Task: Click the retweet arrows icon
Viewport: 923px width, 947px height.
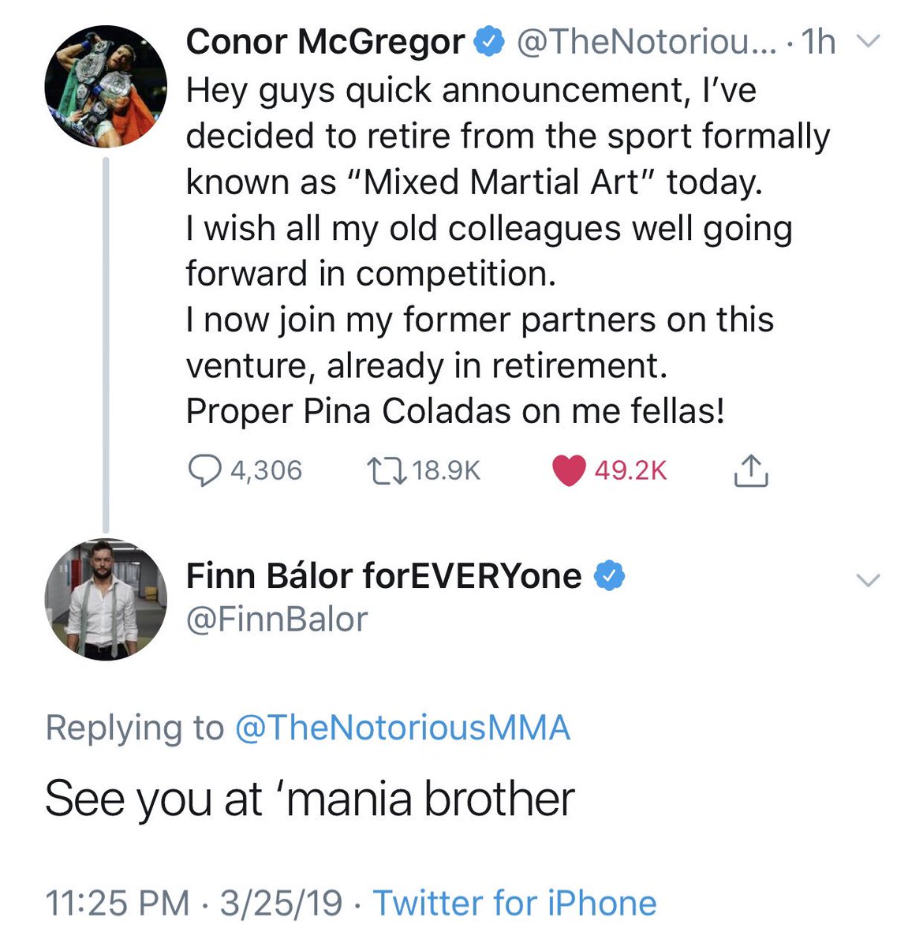Action: [387, 471]
